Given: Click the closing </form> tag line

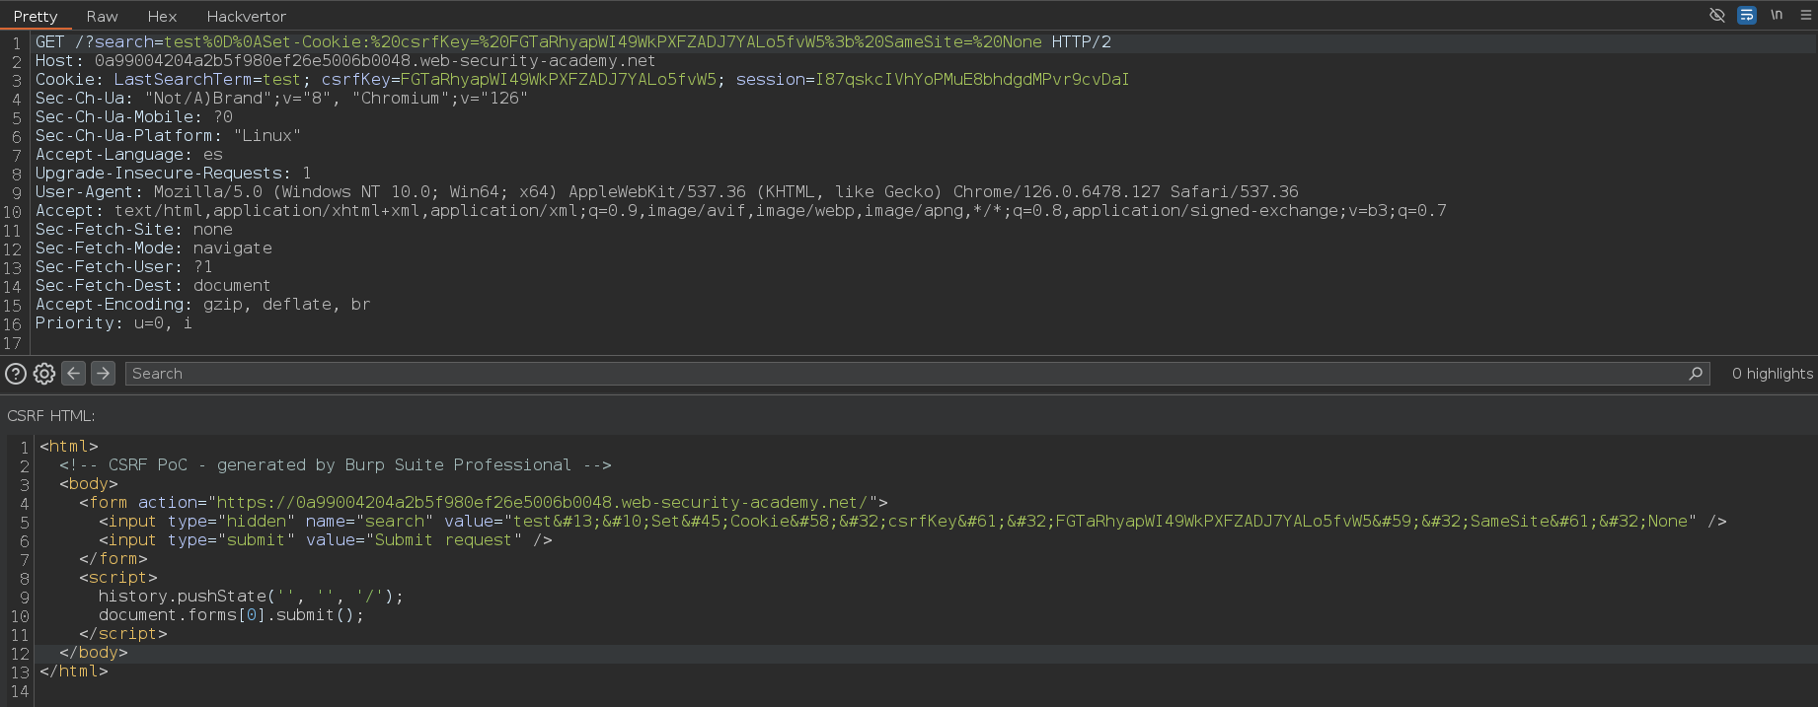Looking at the screenshot, I should coord(114,559).
